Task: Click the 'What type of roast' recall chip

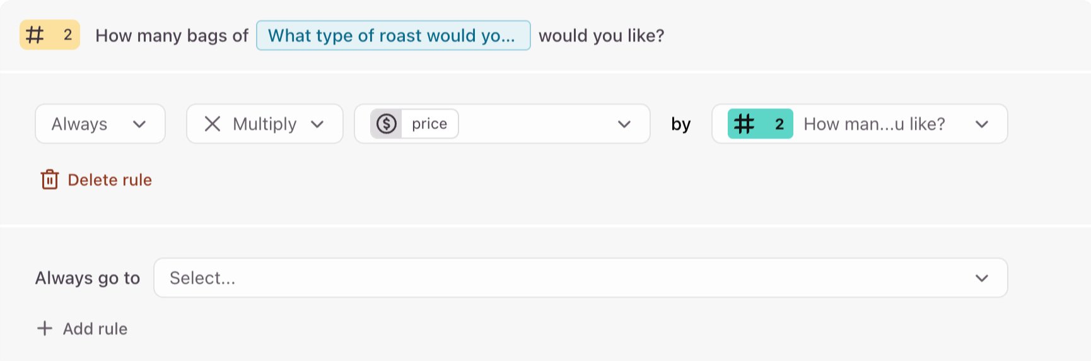Action: [x=393, y=35]
